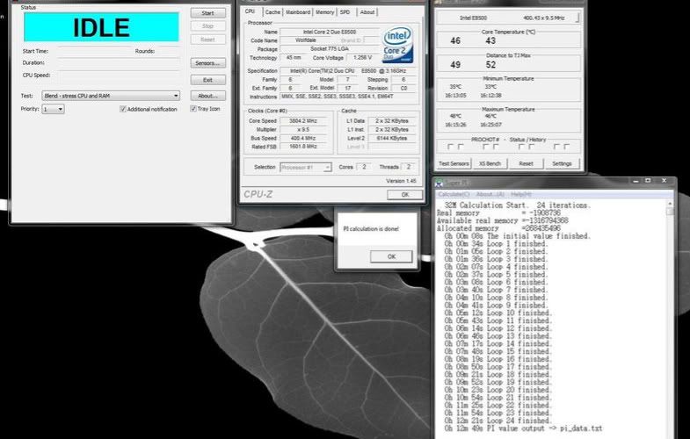Viewport: 690px width, 439px height.
Task: Open the Mainboard tab in CPU-Z
Action: coord(298,12)
